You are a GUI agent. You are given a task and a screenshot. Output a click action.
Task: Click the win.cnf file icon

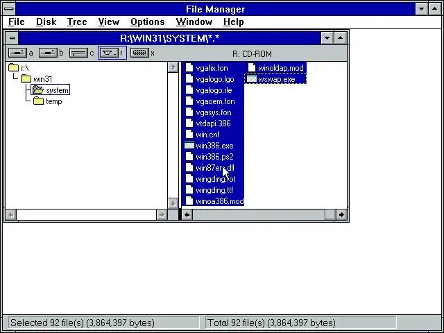189,135
